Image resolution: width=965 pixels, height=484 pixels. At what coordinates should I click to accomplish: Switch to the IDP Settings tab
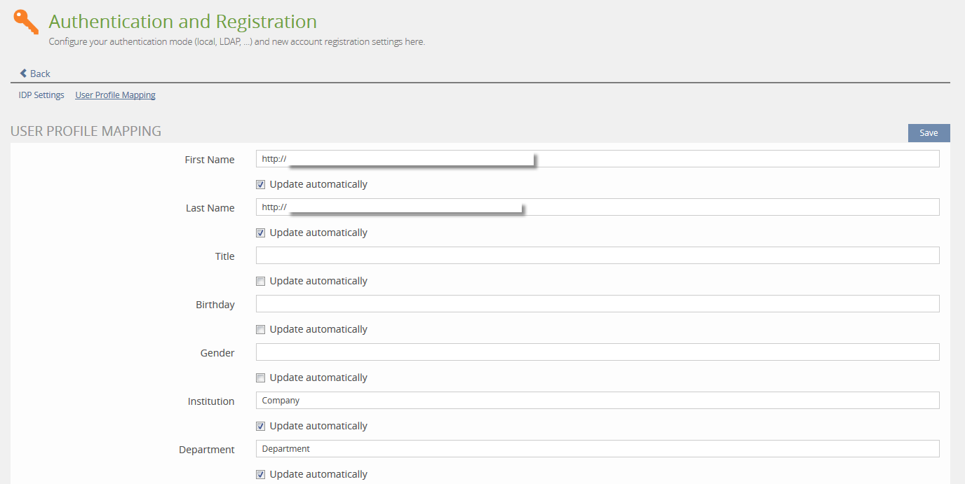(41, 95)
